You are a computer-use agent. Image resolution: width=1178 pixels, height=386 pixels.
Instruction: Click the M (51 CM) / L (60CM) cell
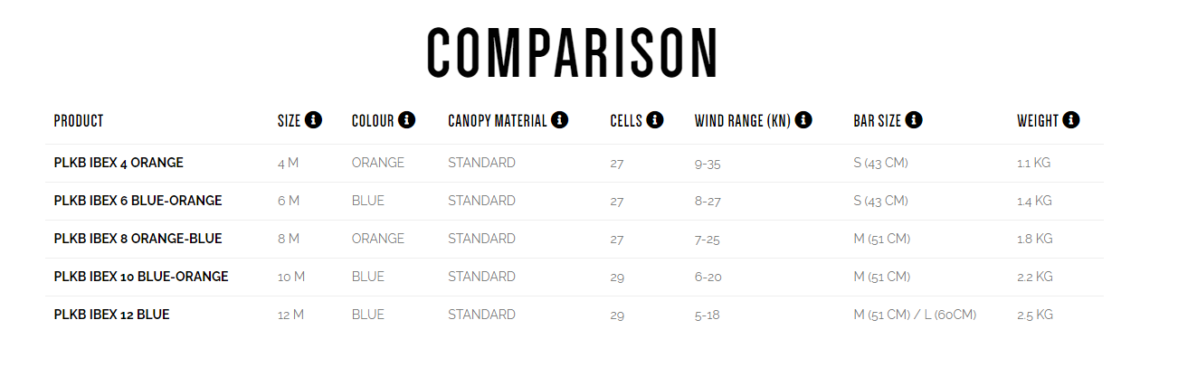915,315
